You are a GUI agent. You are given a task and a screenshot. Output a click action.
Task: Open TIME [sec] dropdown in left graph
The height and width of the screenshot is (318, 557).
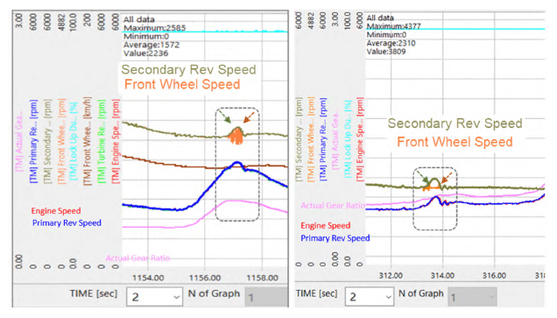tap(154, 297)
